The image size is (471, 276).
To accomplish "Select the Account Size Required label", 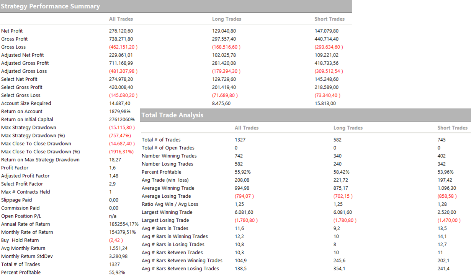I will pyautogui.click(x=26, y=103).
